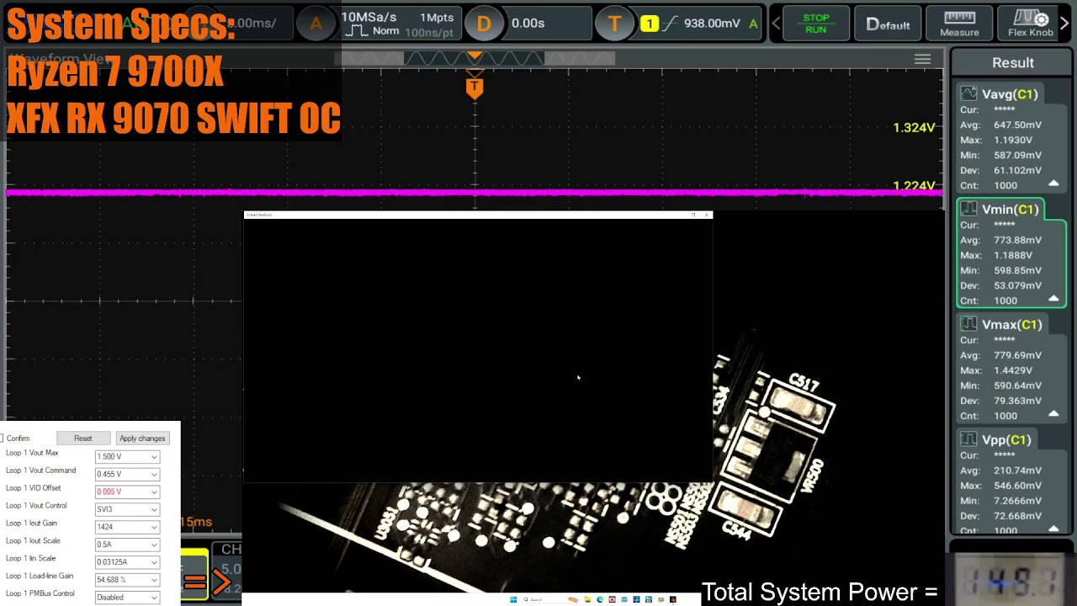Viewport: 1077px width, 606px height.
Task: Click the 938.00mV trigger level value
Action: tap(712, 24)
